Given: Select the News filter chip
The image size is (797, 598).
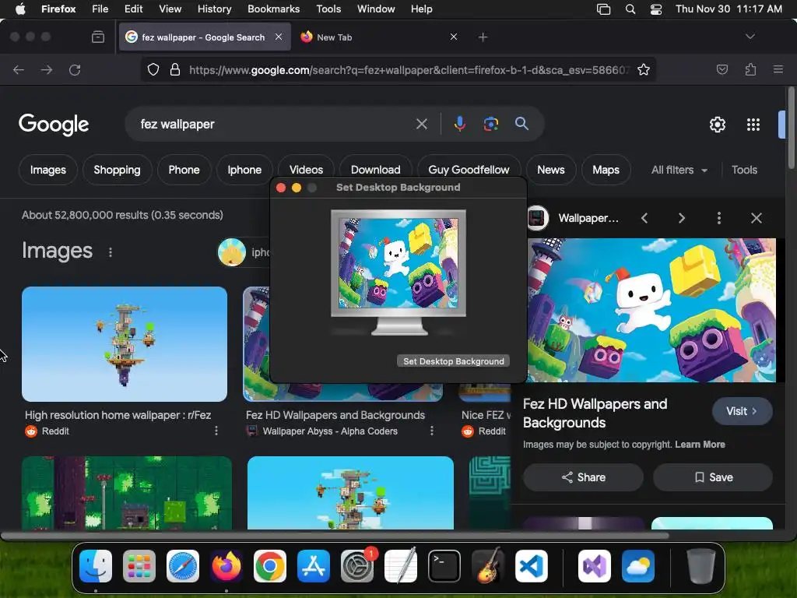Looking at the screenshot, I should pos(550,170).
